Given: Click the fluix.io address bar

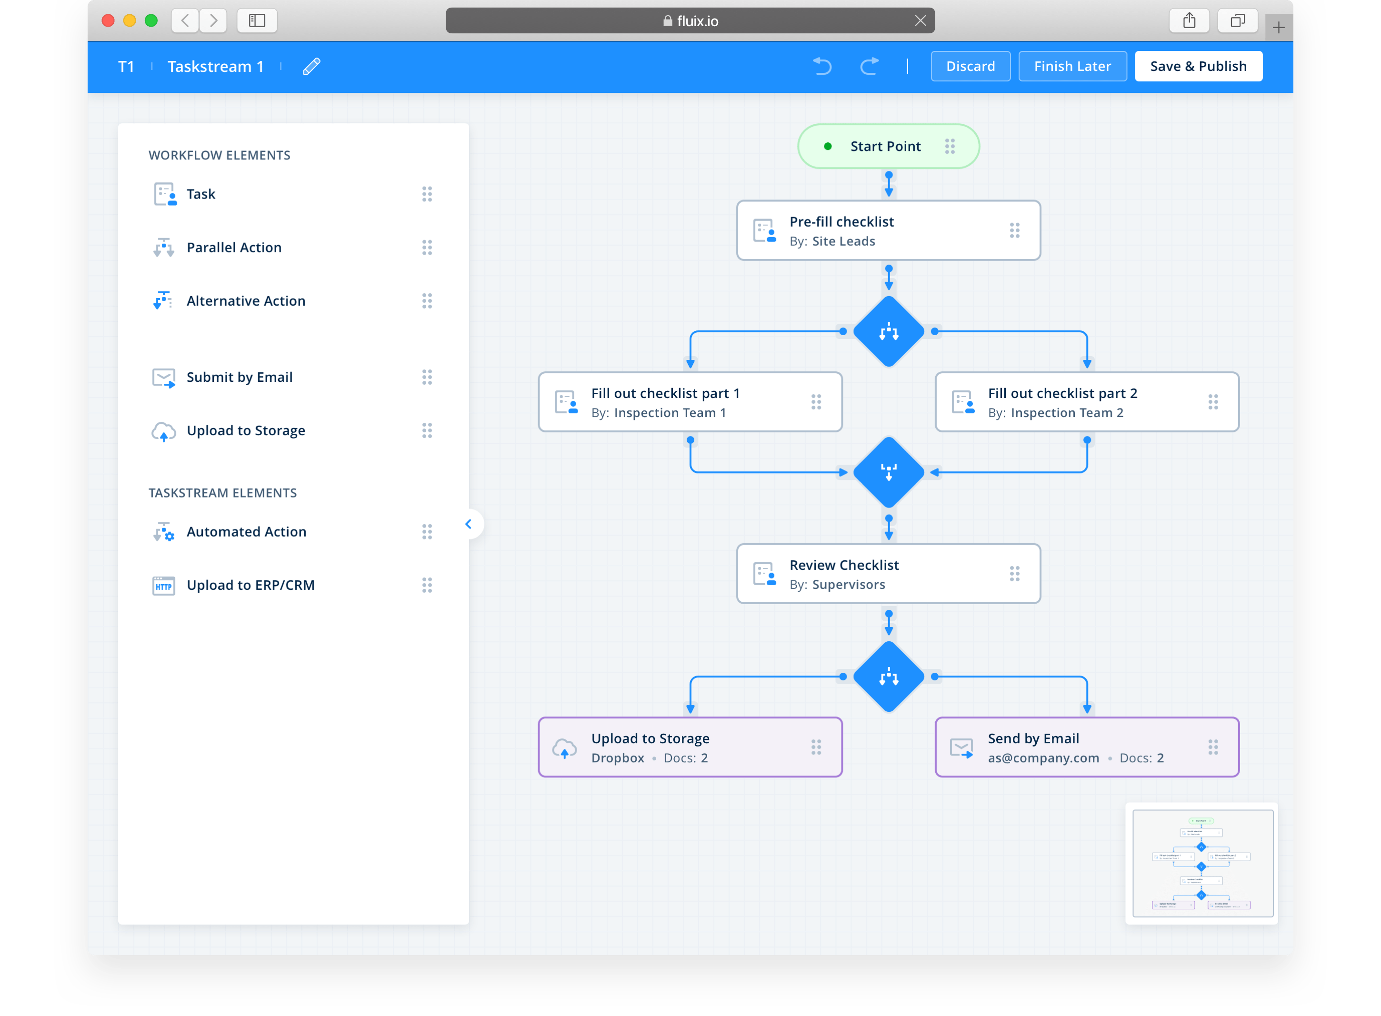Looking at the screenshot, I should [x=690, y=21].
